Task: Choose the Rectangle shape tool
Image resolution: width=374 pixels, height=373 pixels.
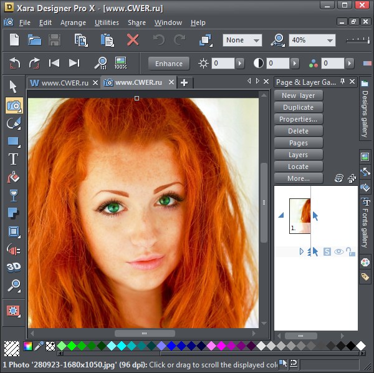Action: point(13,141)
